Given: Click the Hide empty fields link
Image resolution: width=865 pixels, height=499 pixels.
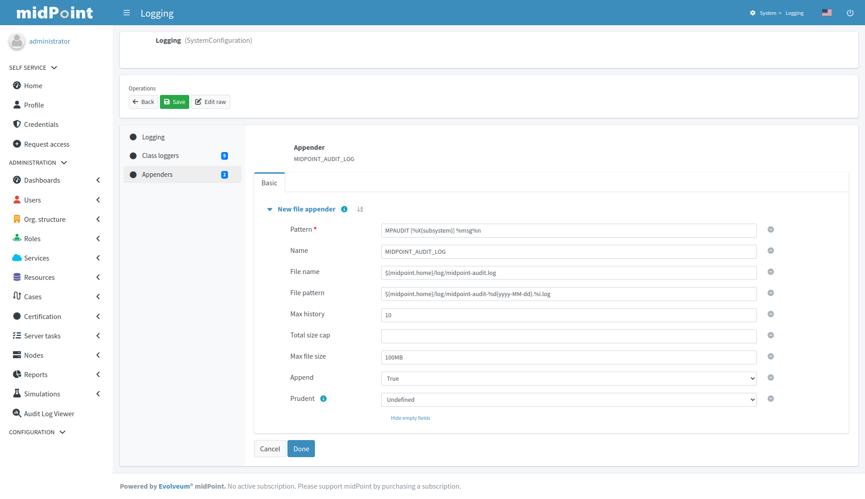Looking at the screenshot, I should coord(410,418).
